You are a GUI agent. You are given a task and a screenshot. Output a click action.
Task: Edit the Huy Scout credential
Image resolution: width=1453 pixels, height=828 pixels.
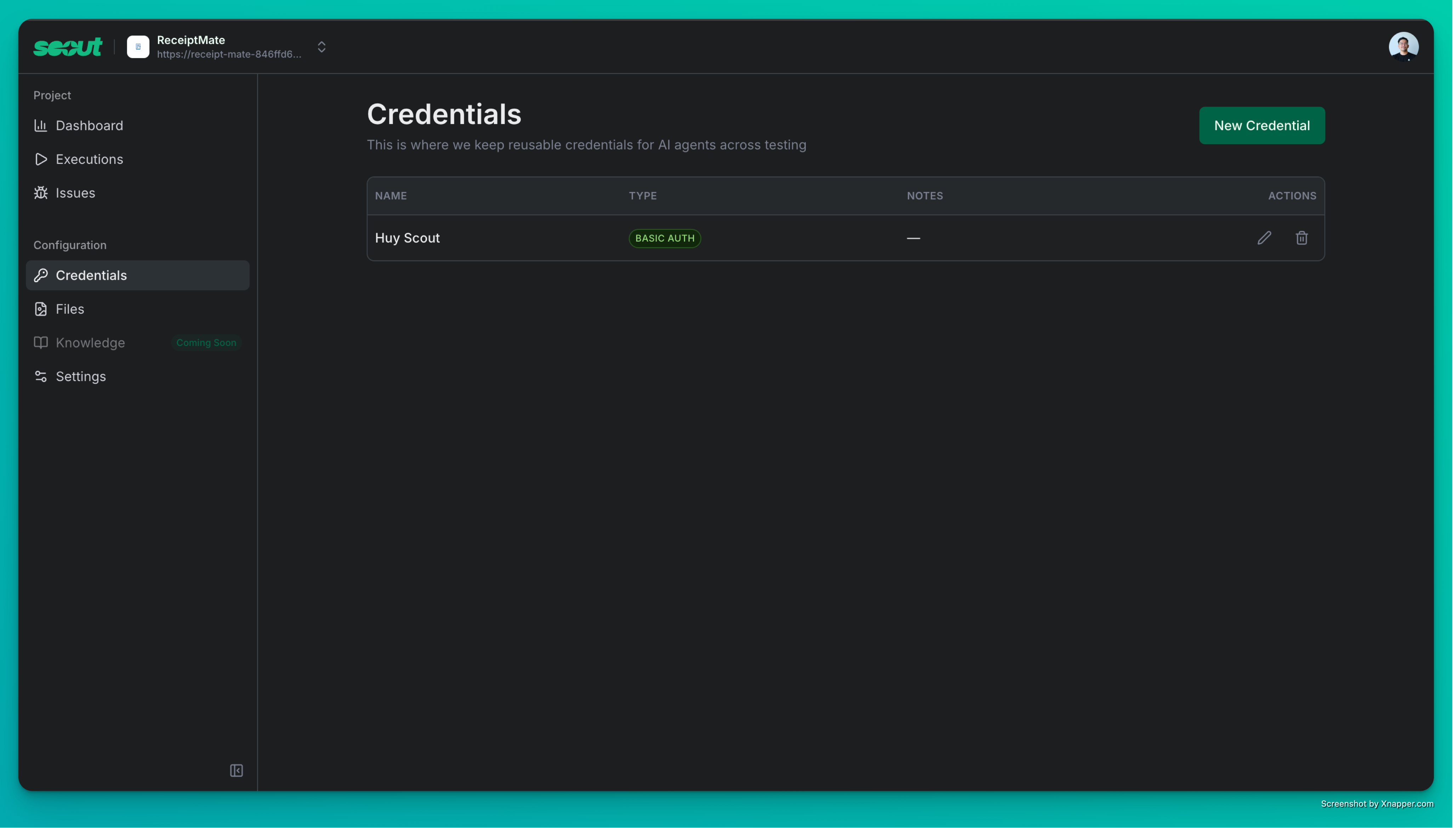click(1264, 238)
